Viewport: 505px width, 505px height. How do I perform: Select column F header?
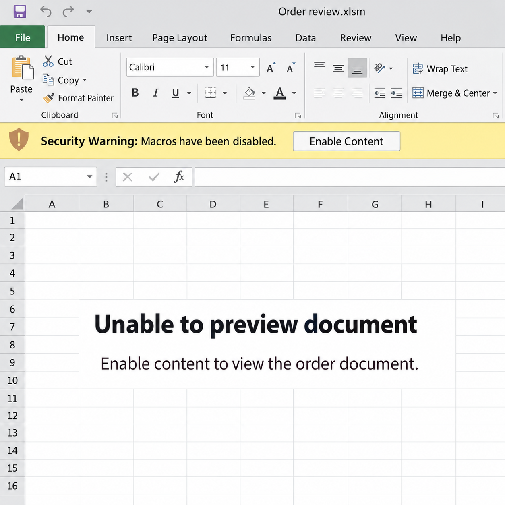click(320, 204)
